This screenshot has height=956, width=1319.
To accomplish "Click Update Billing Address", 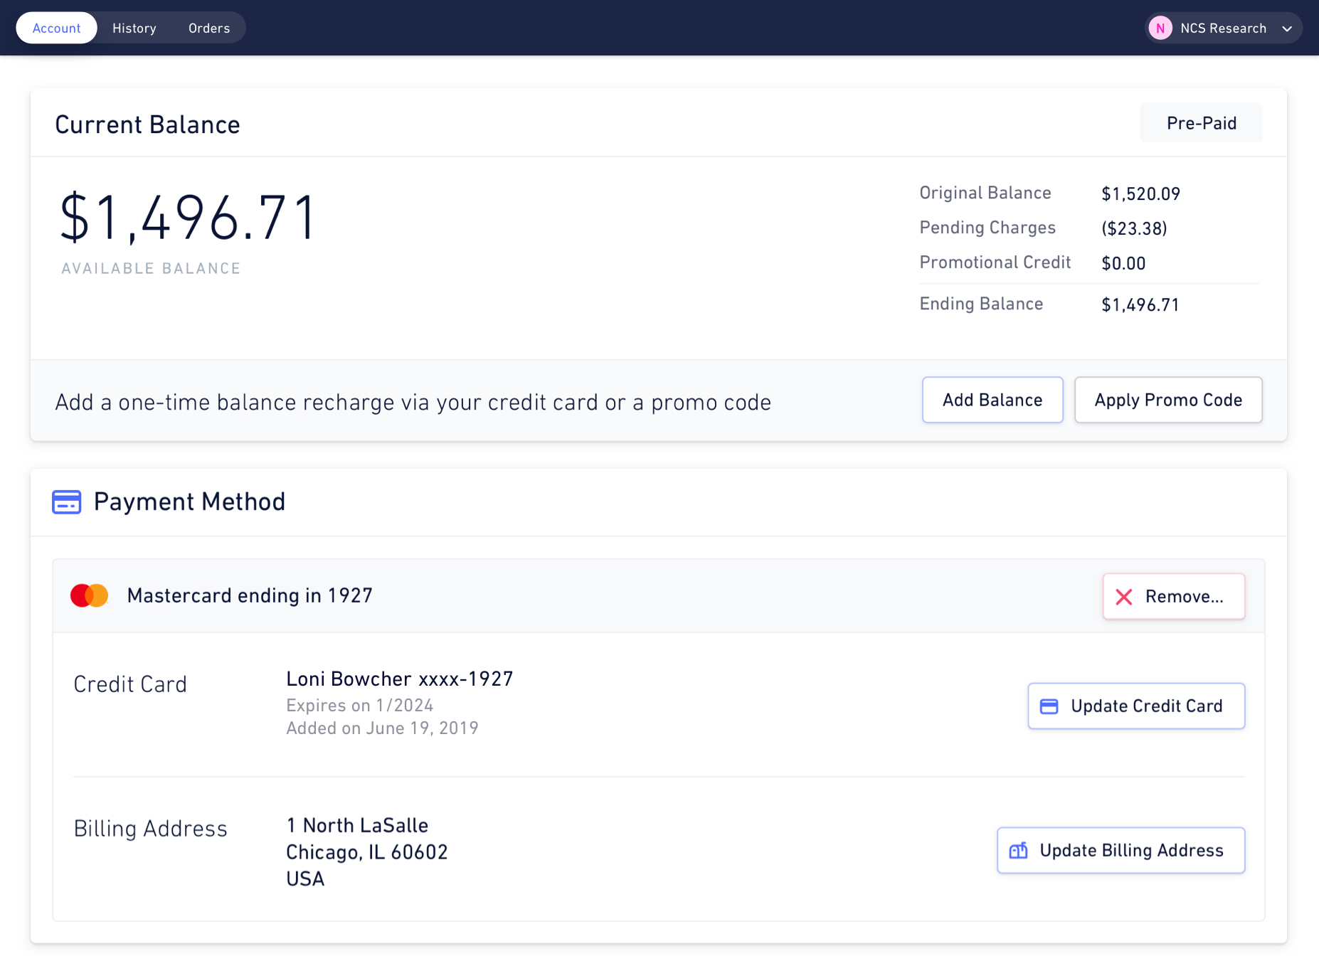I will 1120,850.
